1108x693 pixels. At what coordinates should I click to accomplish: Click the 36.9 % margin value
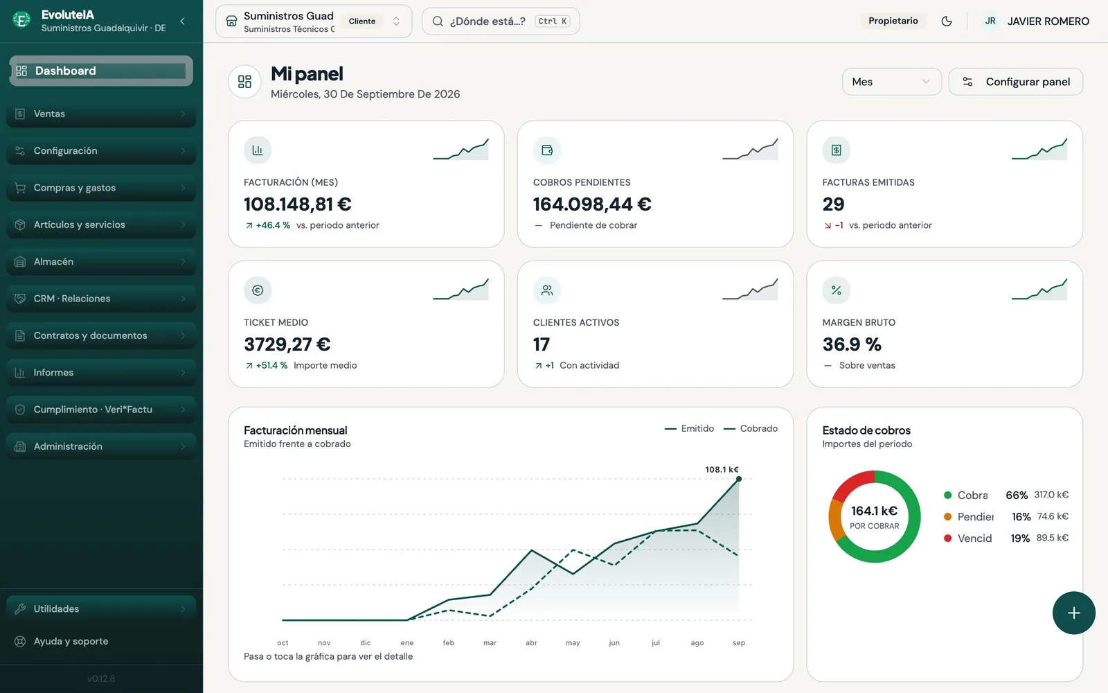(x=852, y=344)
